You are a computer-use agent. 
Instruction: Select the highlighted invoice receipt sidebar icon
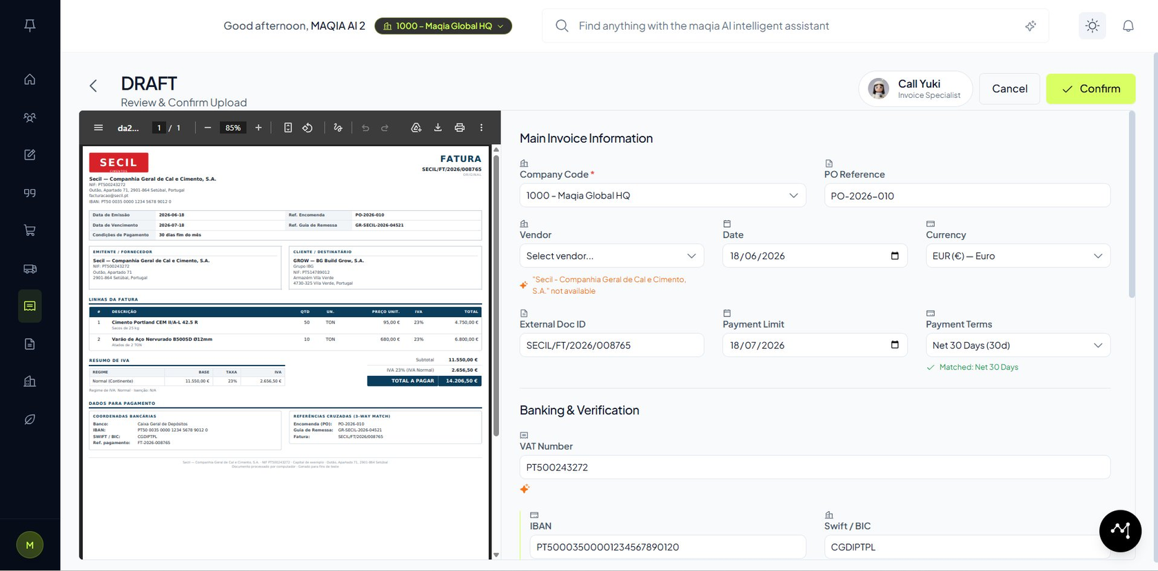pyautogui.click(x=30, y=305)
